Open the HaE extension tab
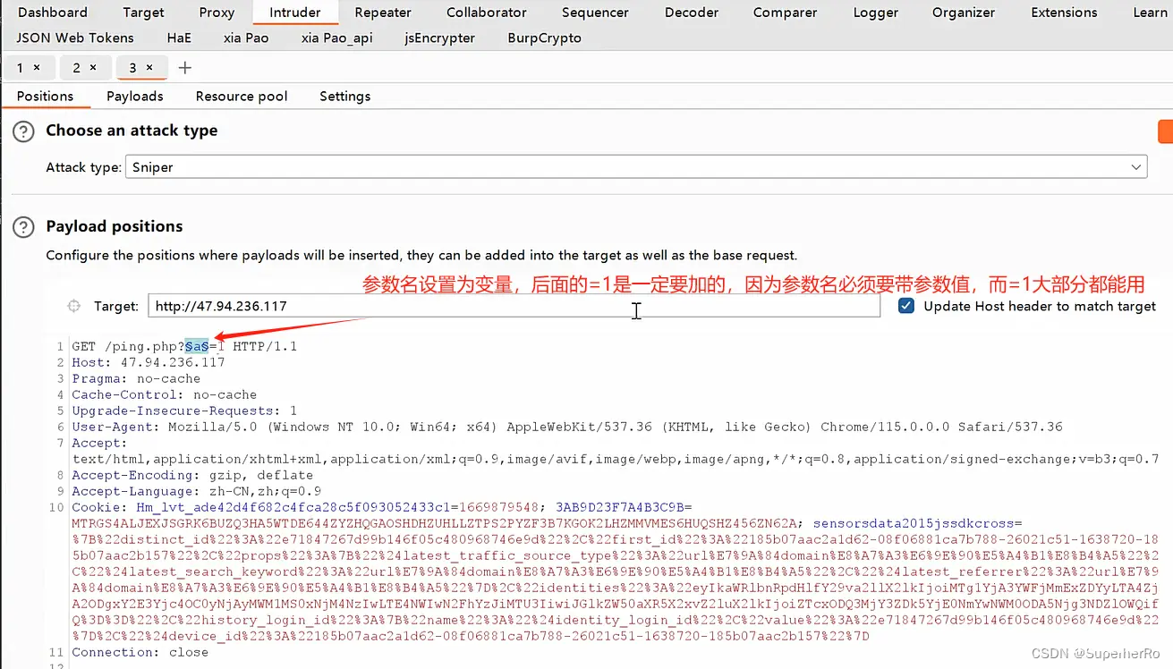 point(179,38)
